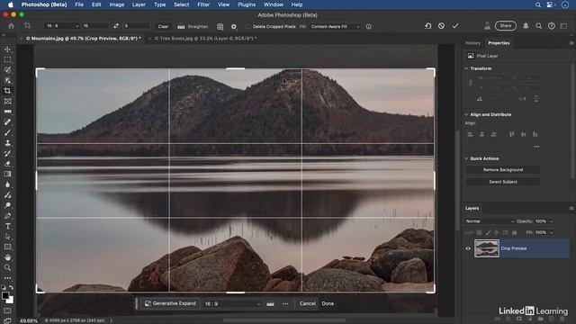This screenshot has height=324, width=576.
Task: Select the Eraser tool
Action: (x=7, y=164)
